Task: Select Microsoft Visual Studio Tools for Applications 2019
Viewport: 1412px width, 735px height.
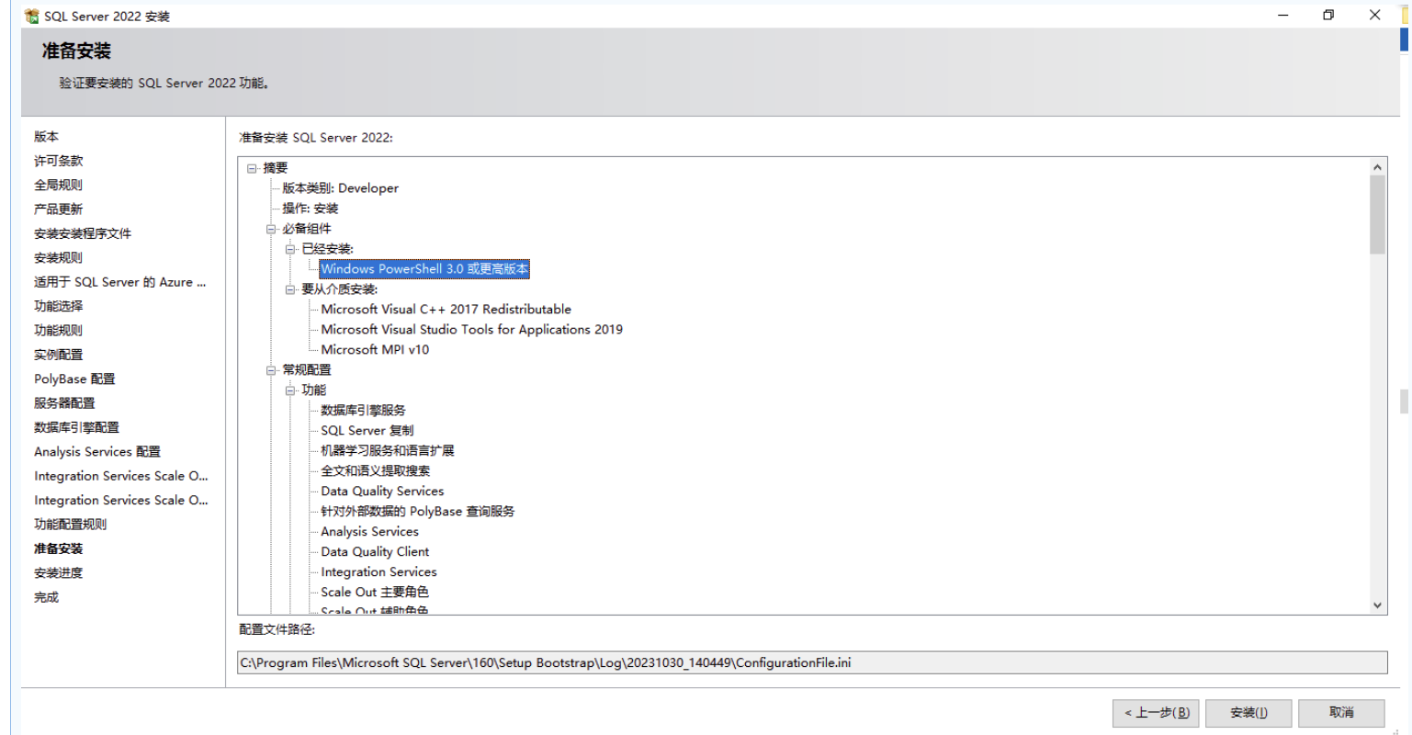Action: (x=471, y=330)
